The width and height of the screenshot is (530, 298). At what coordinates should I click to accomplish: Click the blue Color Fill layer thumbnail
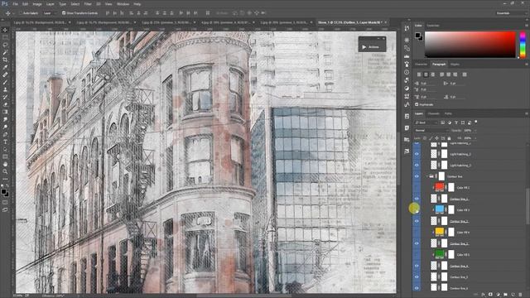pos(439,209)
